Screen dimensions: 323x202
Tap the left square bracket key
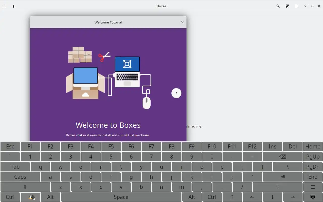tap(242, 167)
